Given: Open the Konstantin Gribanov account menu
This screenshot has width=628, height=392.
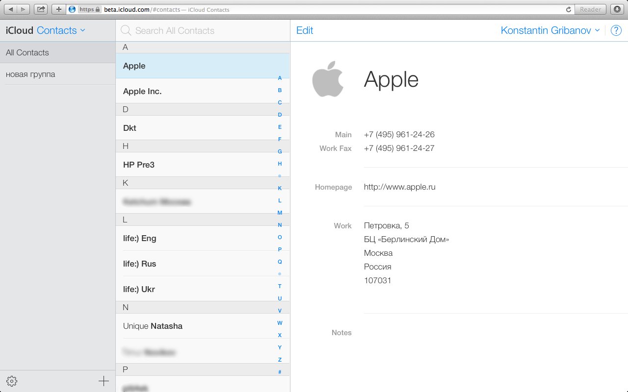Looking at the screenshot, I should pyautogui.click(x=549, y=30).
